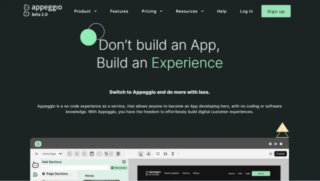Click the redo arrow icon

click(x=111, y=153)
